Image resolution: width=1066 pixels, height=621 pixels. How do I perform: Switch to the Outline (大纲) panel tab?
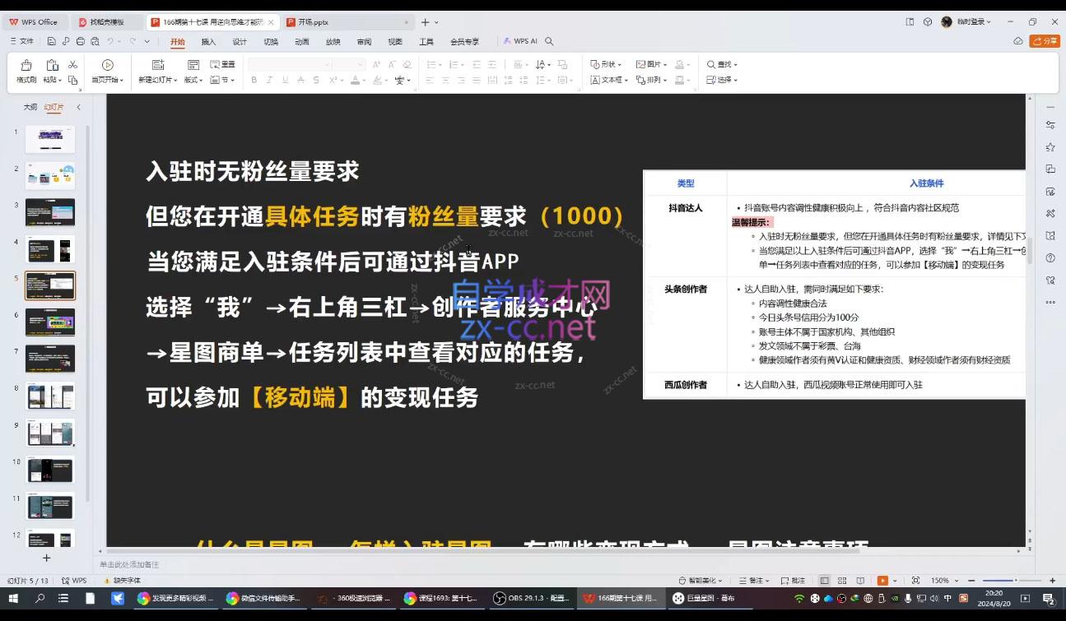[30, 107]
